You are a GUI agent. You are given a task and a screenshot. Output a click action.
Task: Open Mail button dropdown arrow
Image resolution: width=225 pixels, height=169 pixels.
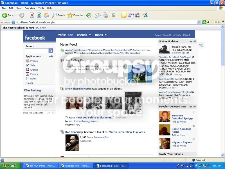[x=101, y=15]
